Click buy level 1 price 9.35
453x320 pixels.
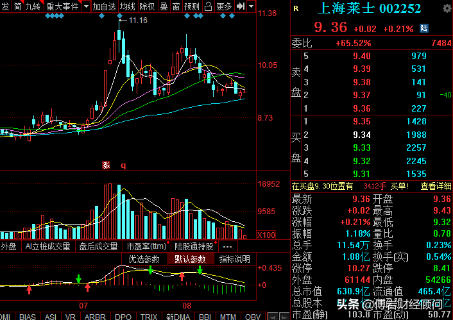click(x=362, y=121)
